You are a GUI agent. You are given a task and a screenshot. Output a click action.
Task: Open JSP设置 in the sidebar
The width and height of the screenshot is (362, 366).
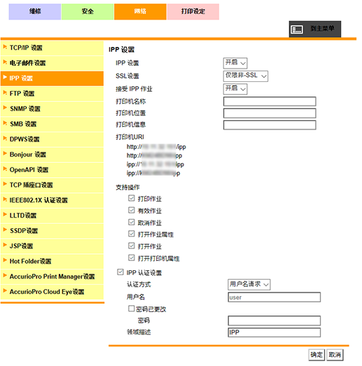52,246
